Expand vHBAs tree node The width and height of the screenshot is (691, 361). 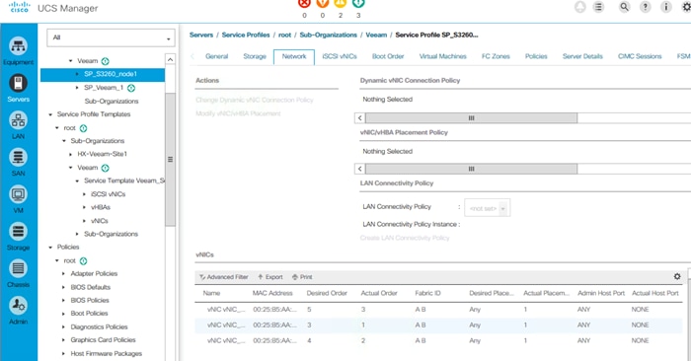[84, 207]
